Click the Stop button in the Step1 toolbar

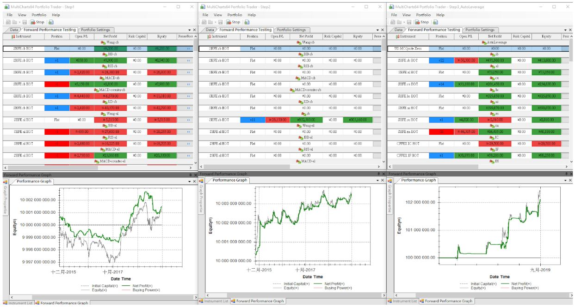coord(37,22)
